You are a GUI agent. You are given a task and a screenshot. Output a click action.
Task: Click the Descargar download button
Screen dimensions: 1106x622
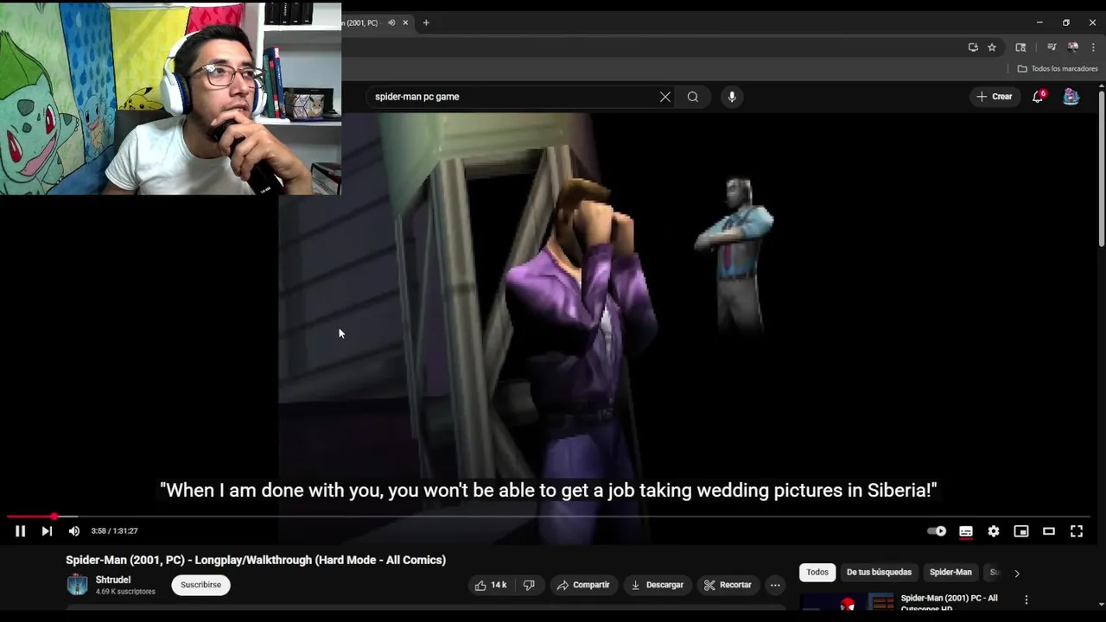(657, 585)
